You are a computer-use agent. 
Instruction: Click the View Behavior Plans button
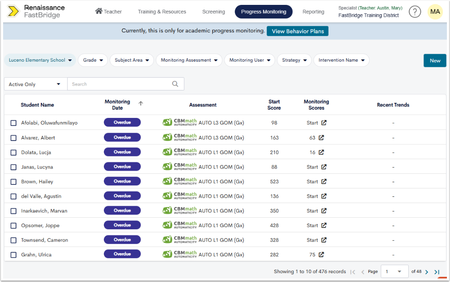pyautogui.click(x=298, y=31)
